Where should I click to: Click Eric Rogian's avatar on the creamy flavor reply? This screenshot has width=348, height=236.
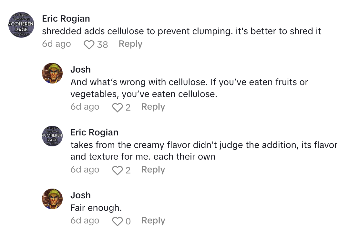coord(52,136)
